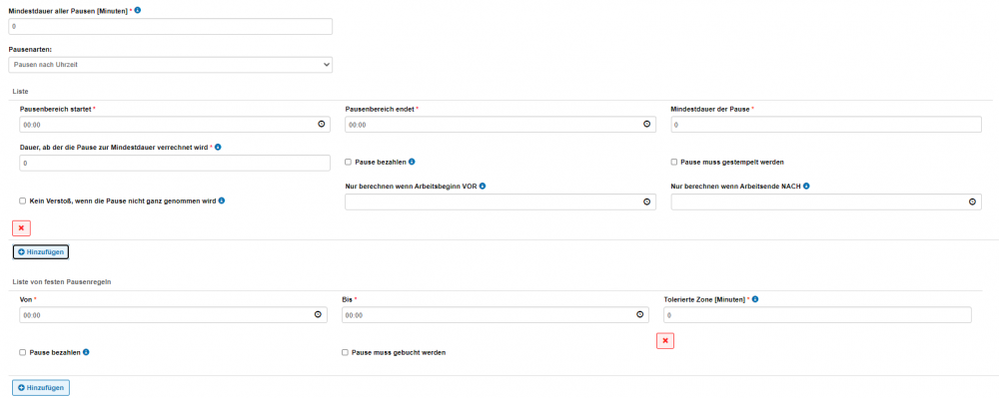The height and width of the screenshot is (398, 999).
Task: Focus the Mindestdauer aller Pausen input
Action: (170, 27)
